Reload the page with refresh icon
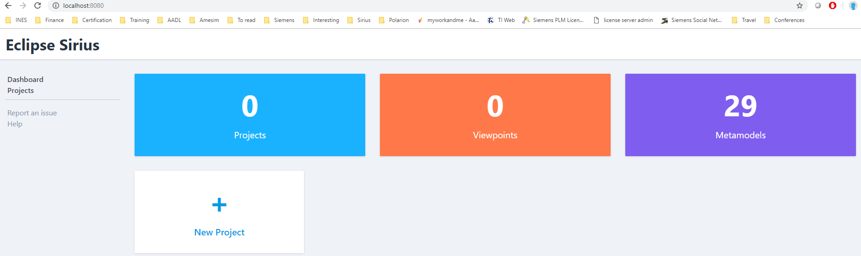861x256 pixels. coord(38,5)
